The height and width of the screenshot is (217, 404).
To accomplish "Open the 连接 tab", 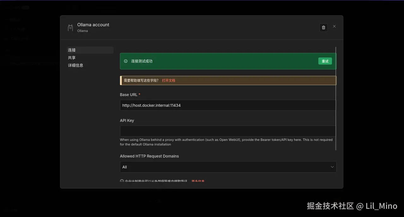I will (91, 50).
